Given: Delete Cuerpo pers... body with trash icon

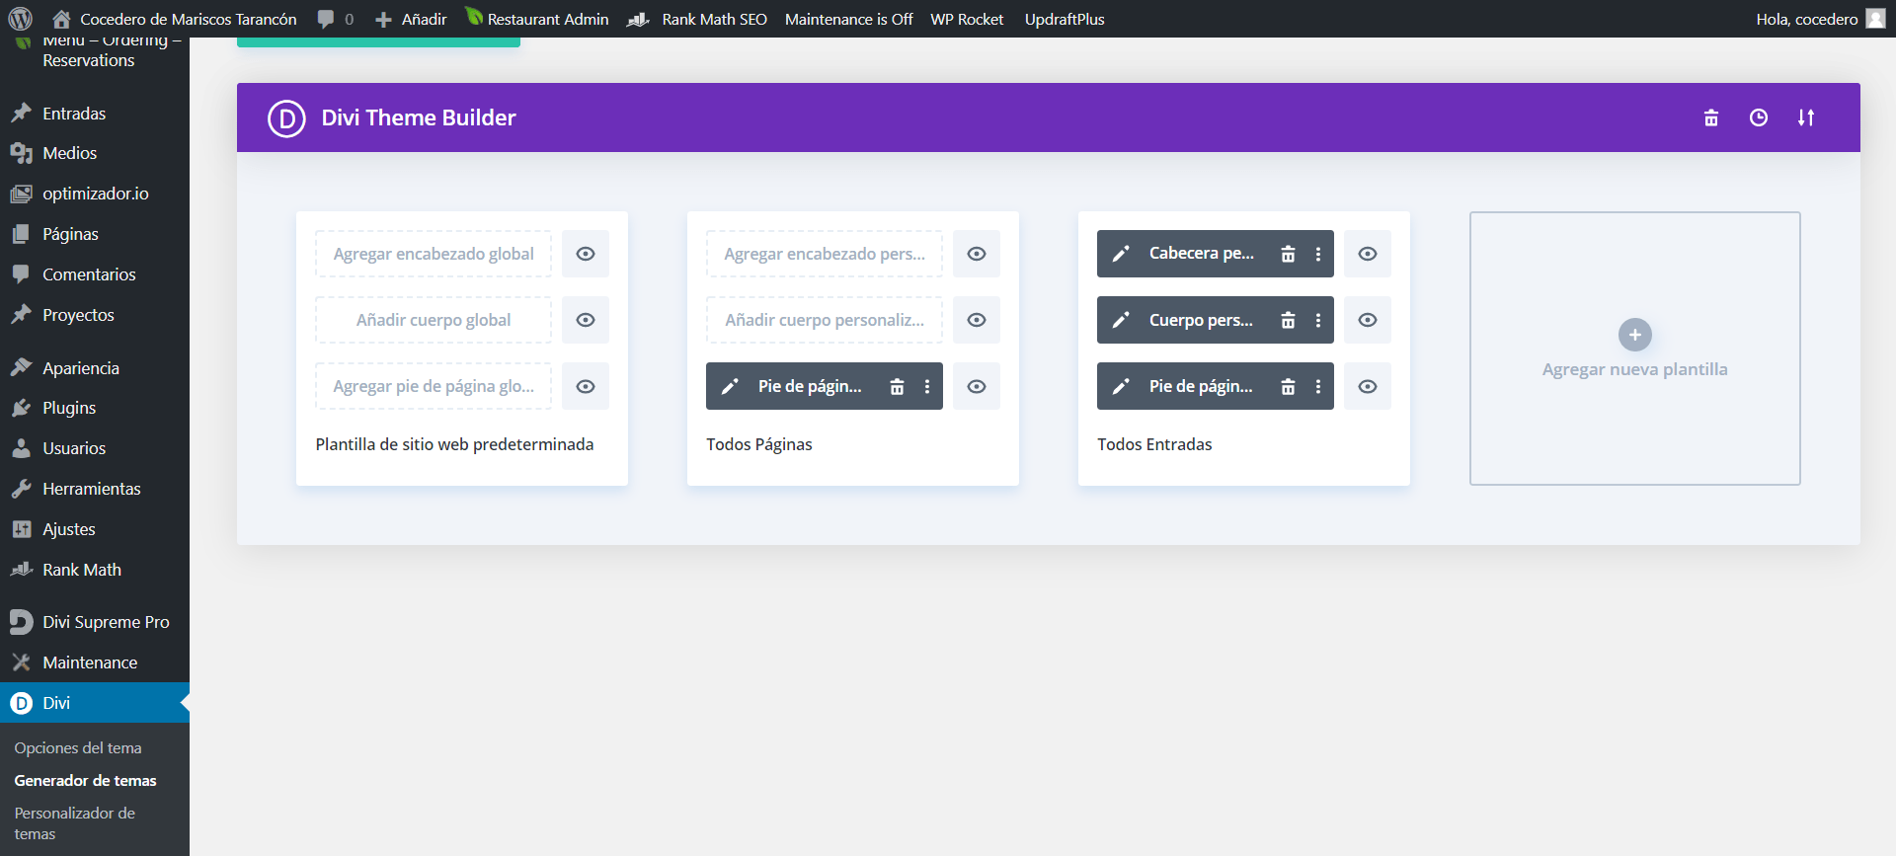Looking at the screenshot, I should [1288, 320].
